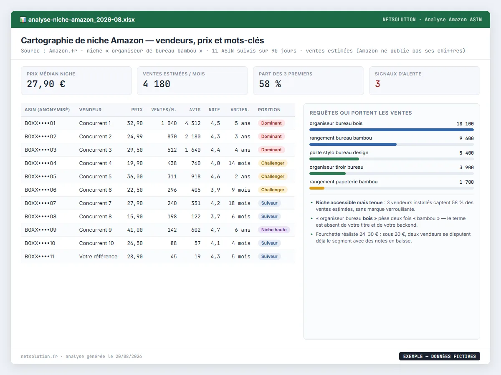Click the Niche haute badge for Concurrent 9
The height and width of the screenshot is (375, 501).
tap(274, 230)
